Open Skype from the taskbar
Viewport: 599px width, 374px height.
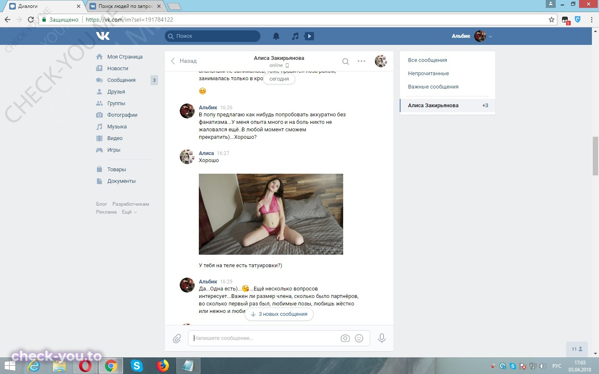click(136, 366)
